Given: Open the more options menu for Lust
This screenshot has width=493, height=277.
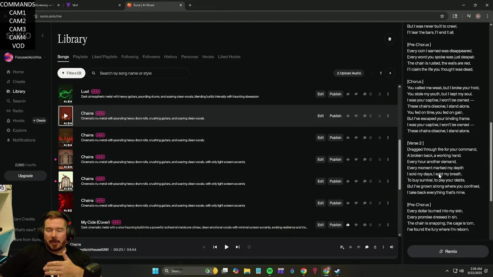Looking at the screenshot, I should pyautogui.click(x=388, y=94).
